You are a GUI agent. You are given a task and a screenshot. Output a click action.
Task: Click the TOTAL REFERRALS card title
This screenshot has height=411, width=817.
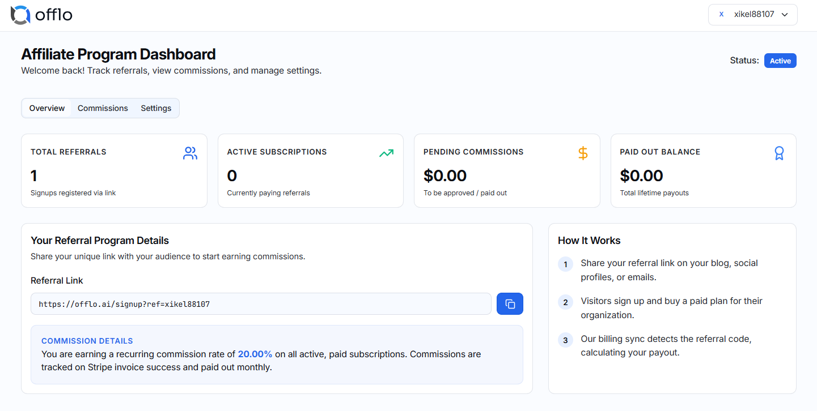pos(69,152)
